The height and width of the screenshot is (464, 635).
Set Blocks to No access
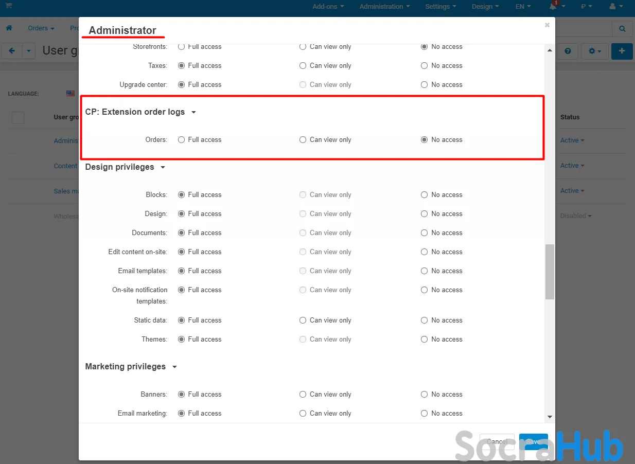pos(424,195)
